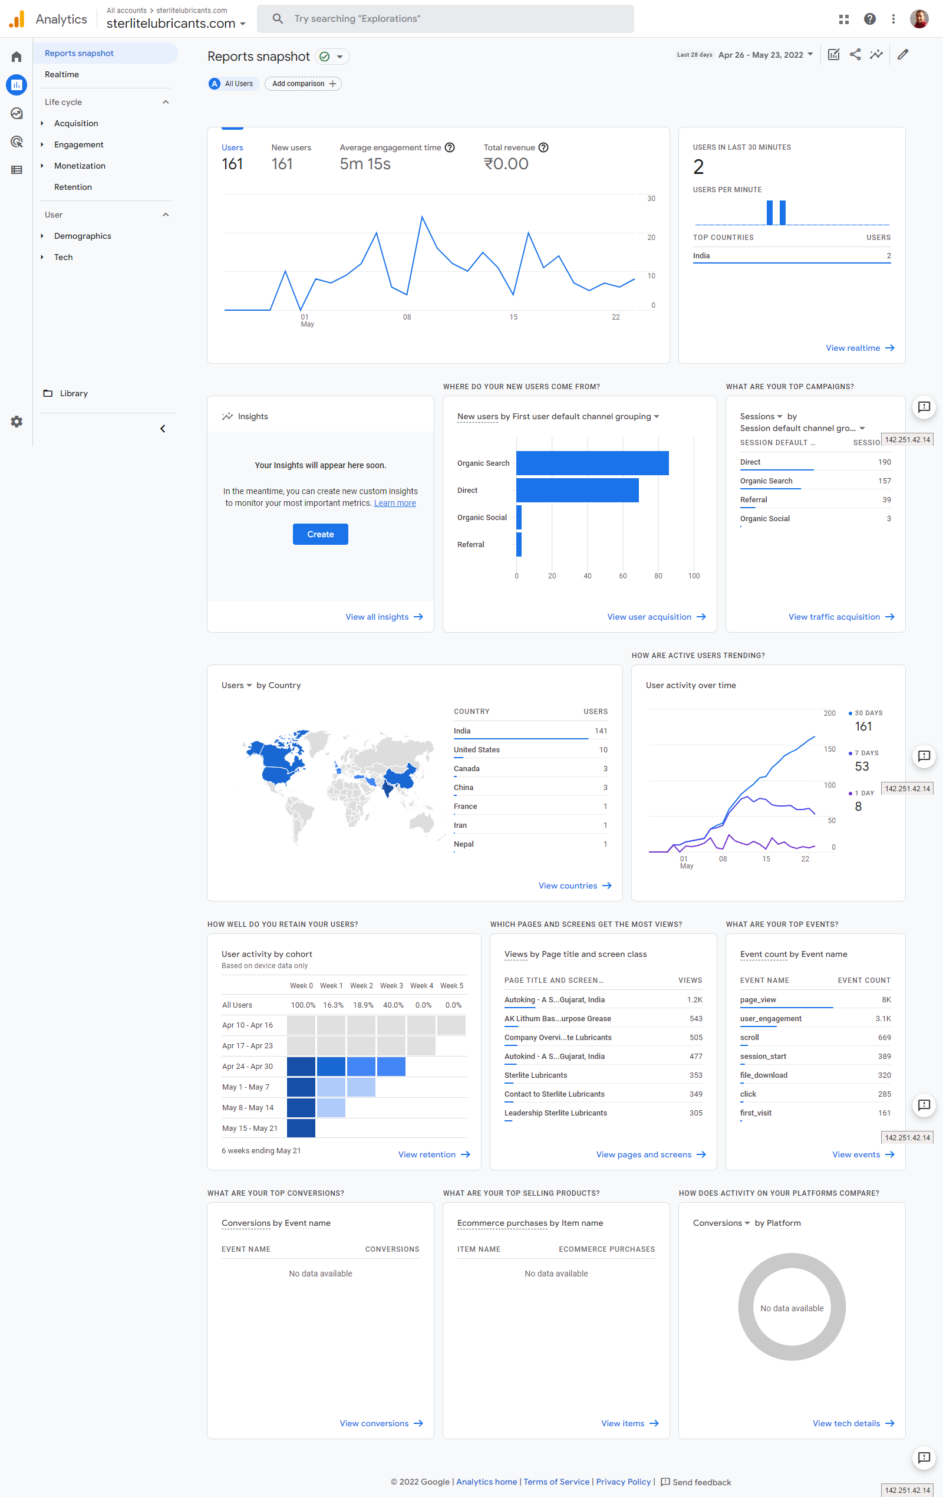The width and height of the screenshot is (943, 1497).
Task: Open the Configure icon in left rail
Action: 16,170
